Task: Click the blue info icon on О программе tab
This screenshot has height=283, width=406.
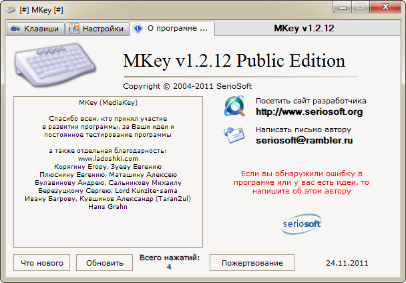Action: (138, 28)
